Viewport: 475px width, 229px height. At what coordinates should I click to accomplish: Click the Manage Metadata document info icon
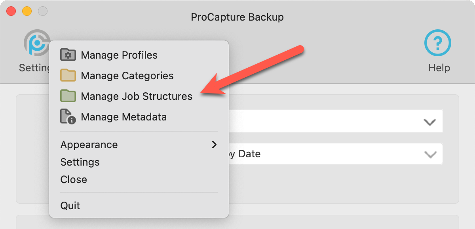tap(68, 117)
